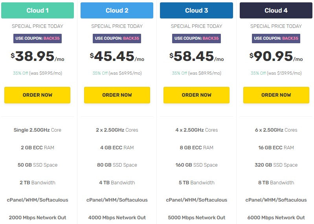Select the light blue Cloud 2 header

pyautogui.click(x=117, y=11)
